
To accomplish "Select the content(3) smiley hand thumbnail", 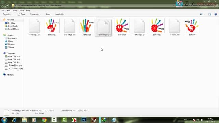I will pyautogui.click(x=122, y=26).
